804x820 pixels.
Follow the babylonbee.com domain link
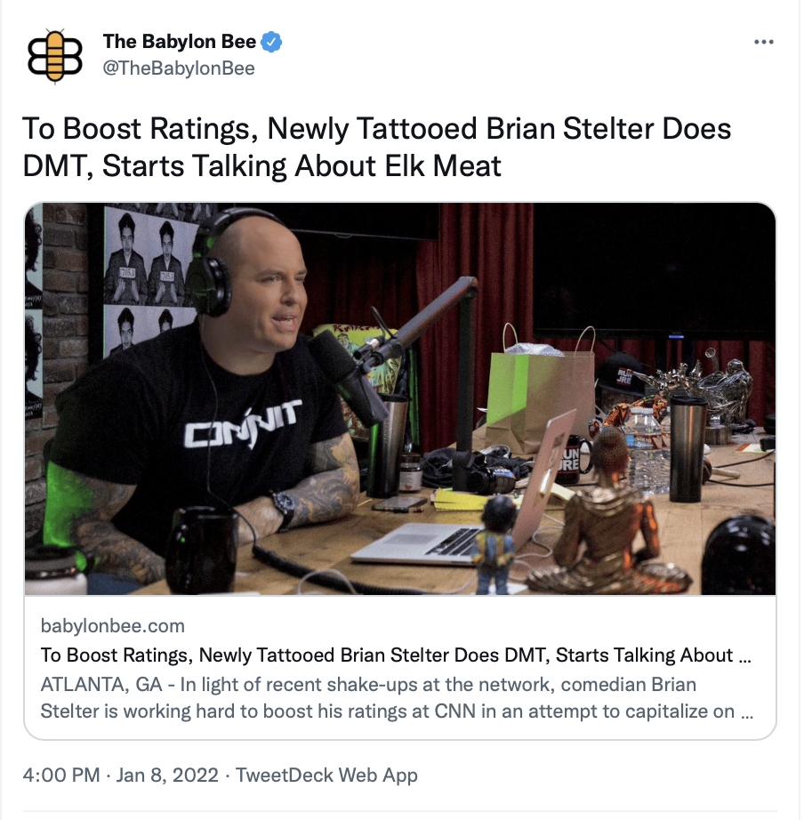click(x=112, y=625)
